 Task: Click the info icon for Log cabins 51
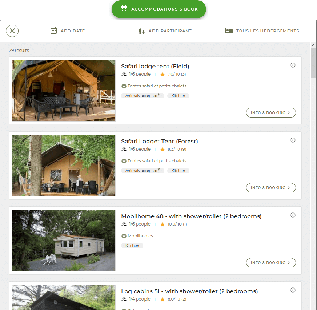coord(293,290)
